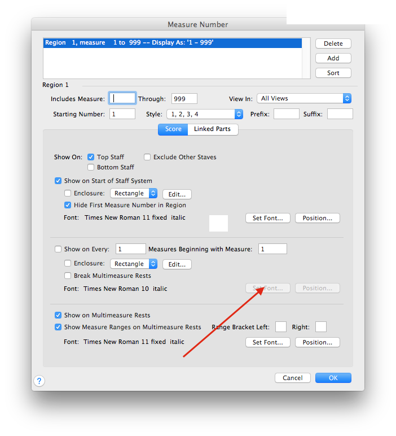This screenshot has height=436, width=396.
Task: Click the help question mark icon
Action: [x=39, y=381]
